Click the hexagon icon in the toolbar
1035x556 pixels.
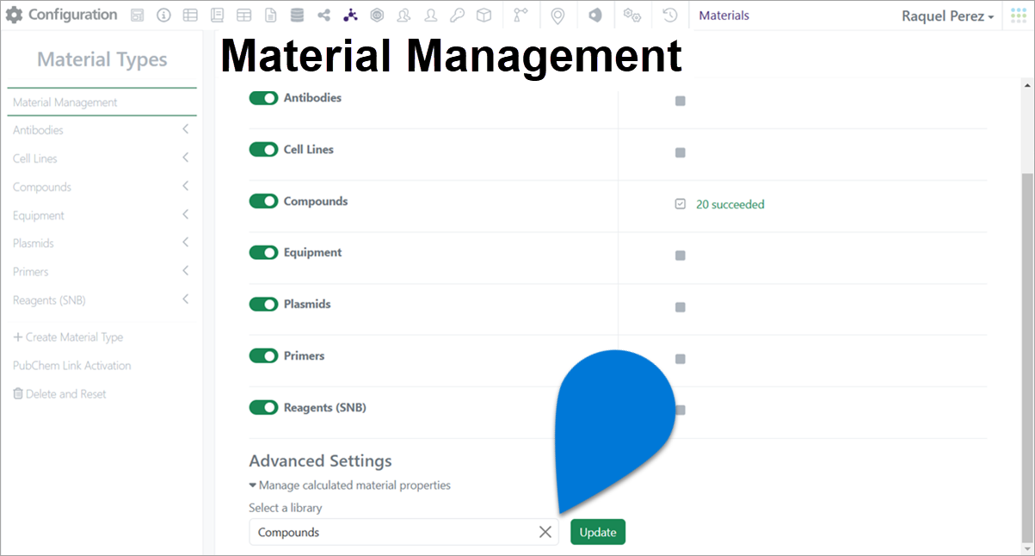click(x=377, y=15)
